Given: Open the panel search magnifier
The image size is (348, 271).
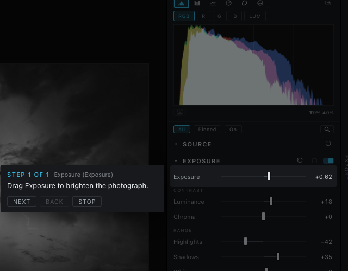Looking at the screenshot, I should click(x=327, y=129).
